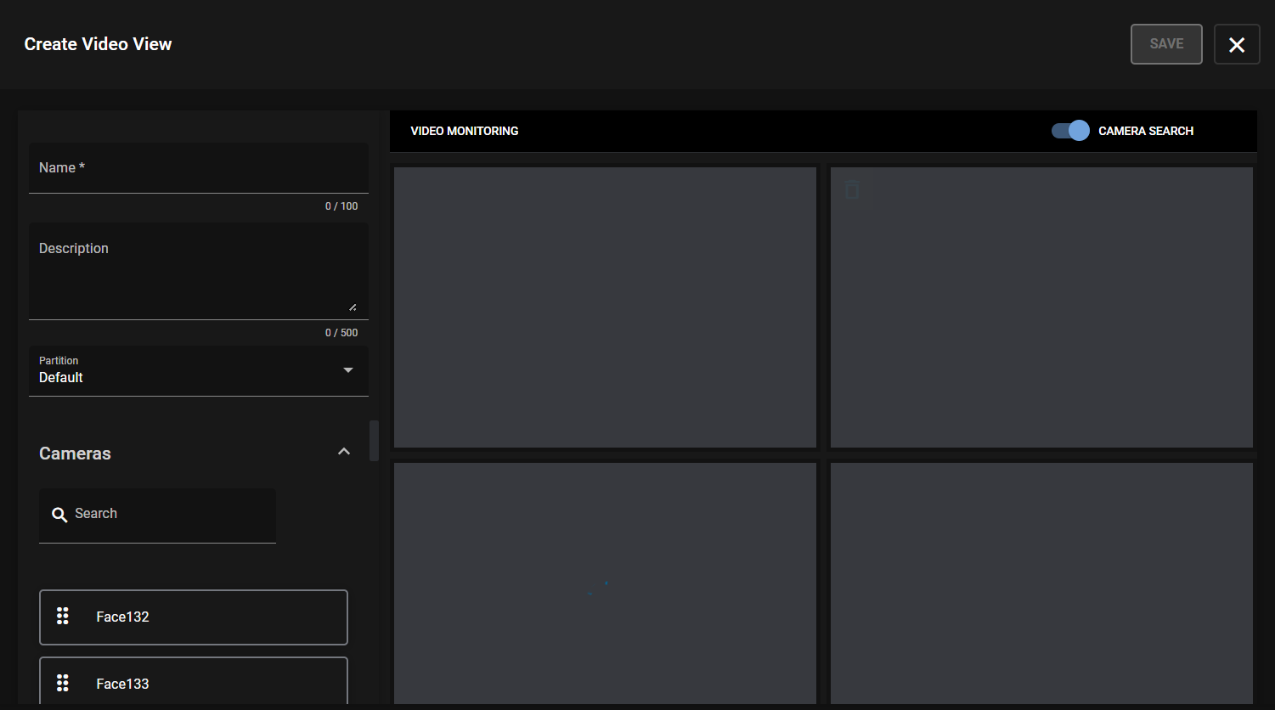Click the trash icon on the top-right camera tile
Image resolution: width=1275 pixels, height=710 pixels.
tap(852, 190)
